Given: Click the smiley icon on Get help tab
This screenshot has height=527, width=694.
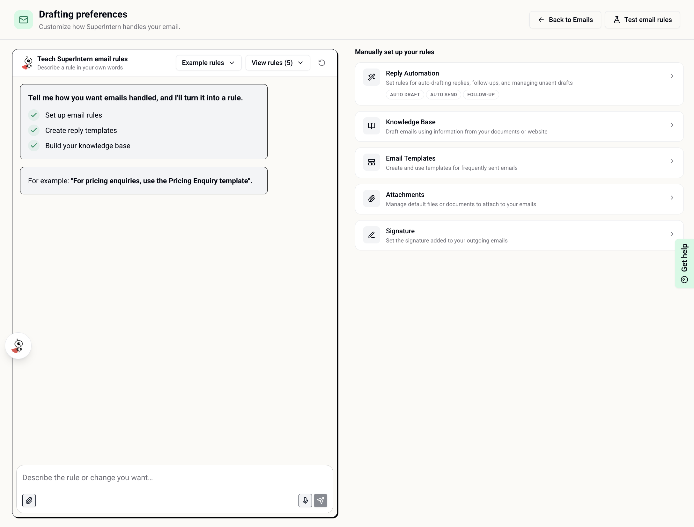Looking at the screenshot, I should 684,280.
